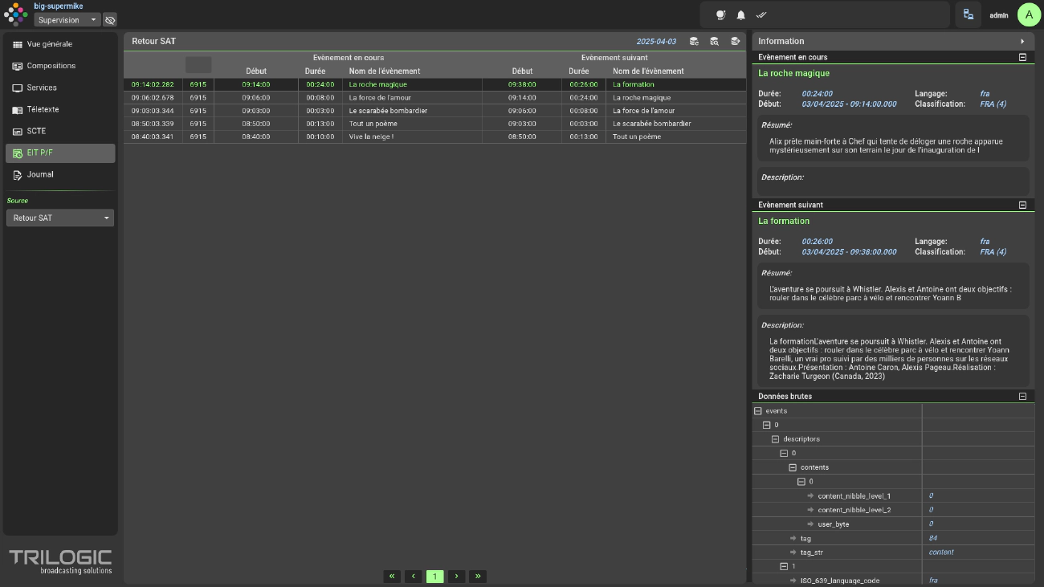This screenshot has height=587, width=1044.
Task: Open the network devices icon beside admin
Action: pos(969,14)
